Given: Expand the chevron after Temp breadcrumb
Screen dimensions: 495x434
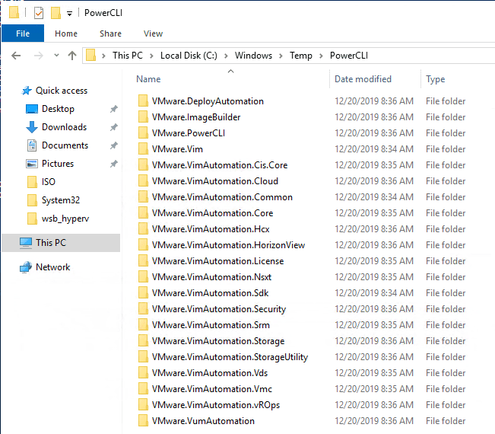Looking at the screenshot, I should pyautogui.click(x=321, y=56).
